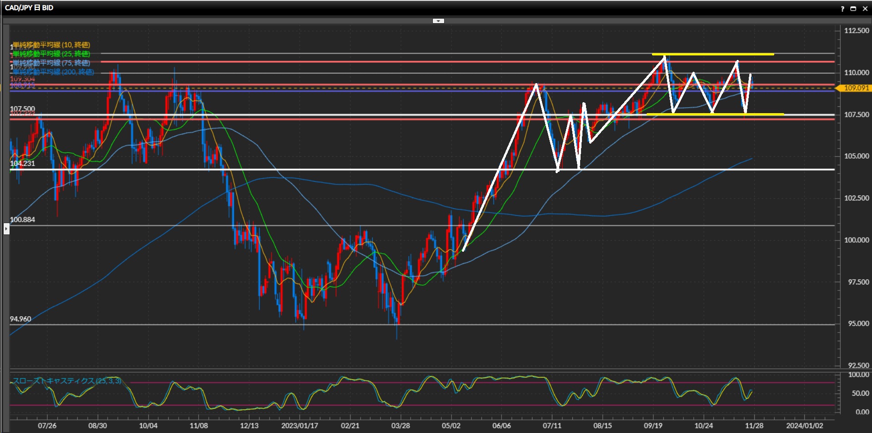Click the CAD/JPY 日 BID title text
Image resolution: width=872 pixels, height=433 pixels.
[29, 8]
